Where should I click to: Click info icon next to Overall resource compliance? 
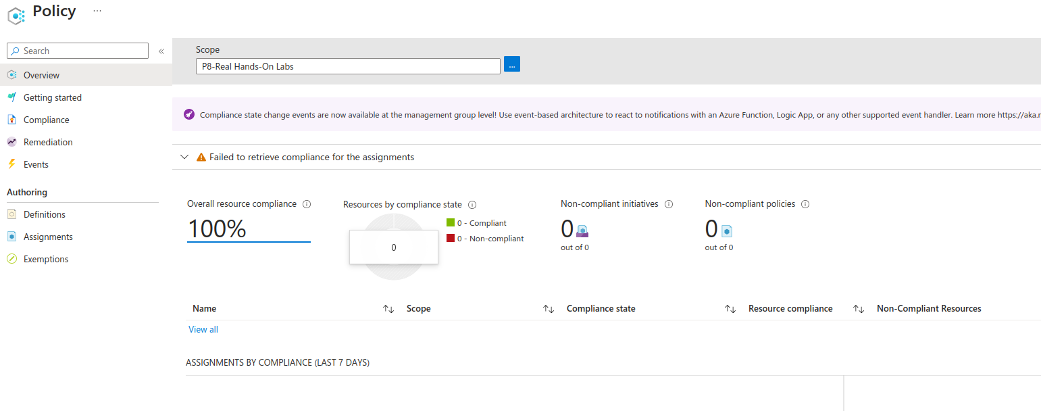point(307,204)
